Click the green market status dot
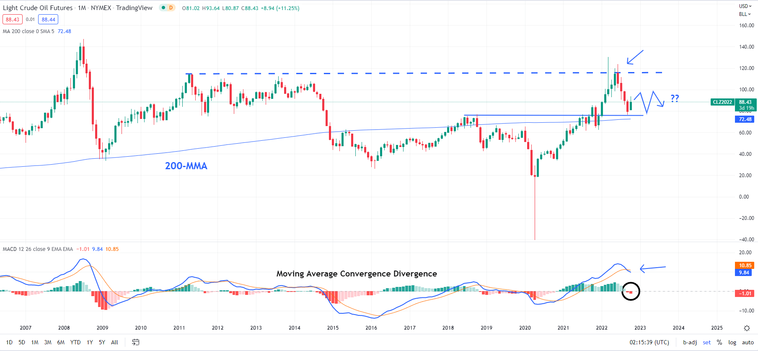This screenshot has height=351, width=758. coord(163,8)
